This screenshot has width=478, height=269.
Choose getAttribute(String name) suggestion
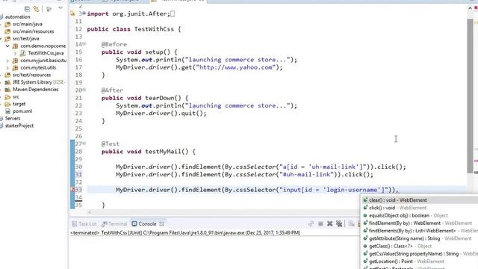(420, 238)
